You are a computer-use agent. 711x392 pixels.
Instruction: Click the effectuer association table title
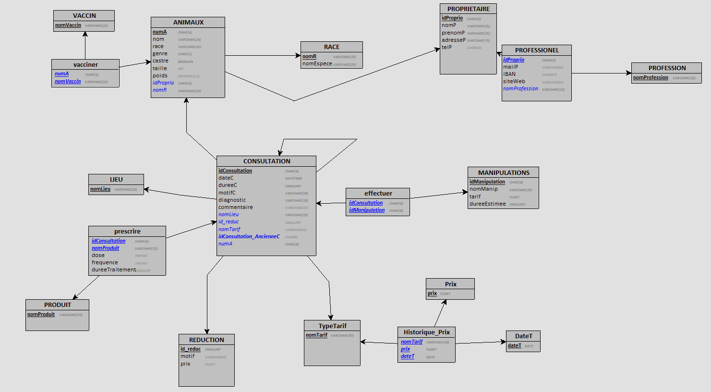378,194
